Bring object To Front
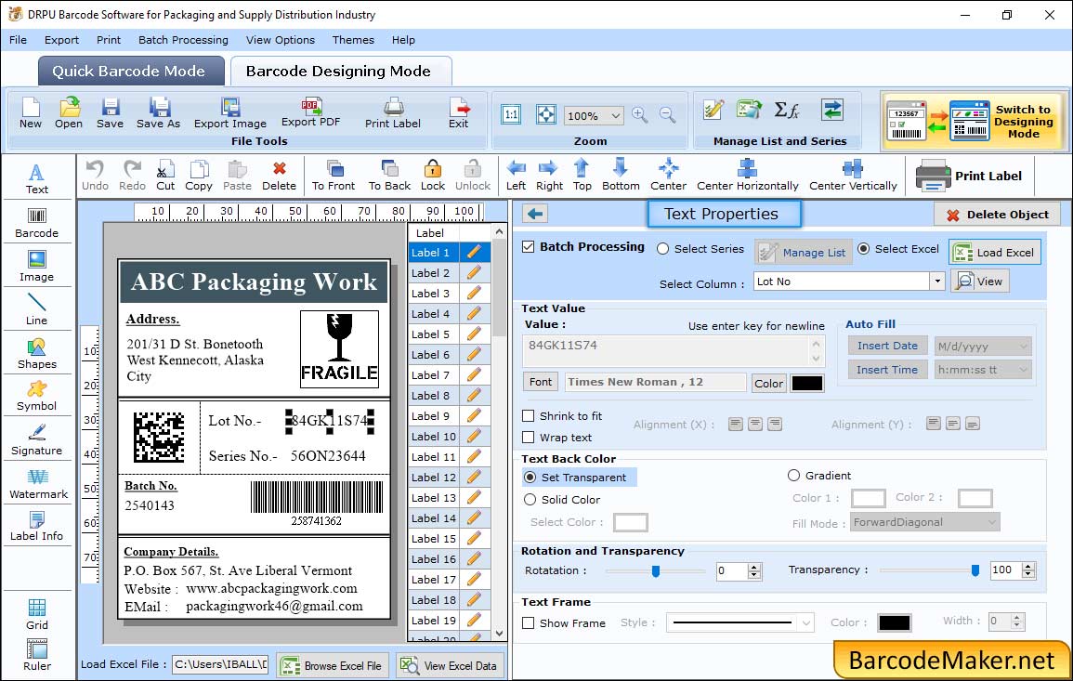The width and height of the screenshot is (1073, 681). (334, 176)
